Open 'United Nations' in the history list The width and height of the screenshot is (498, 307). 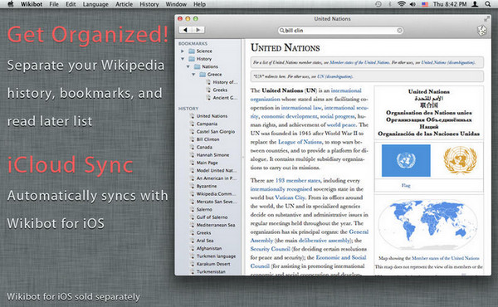(212, 116)
